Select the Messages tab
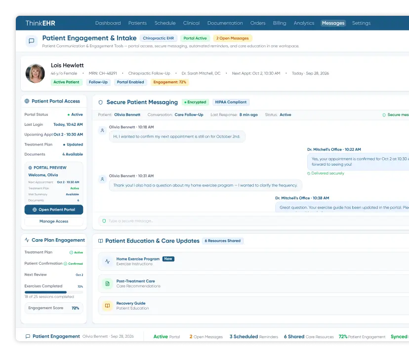This screenshot has height=357, width=409. [333, 23]
